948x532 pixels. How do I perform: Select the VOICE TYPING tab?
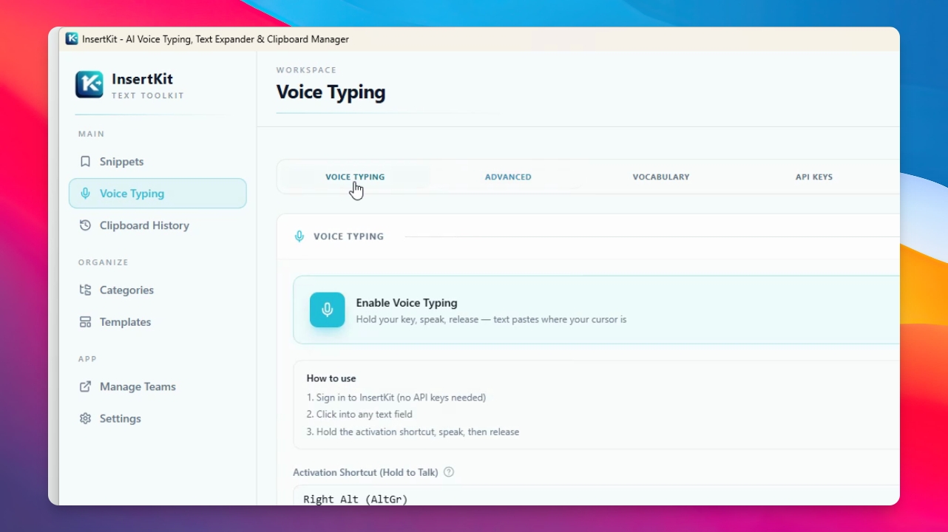[x=355, y=177]
